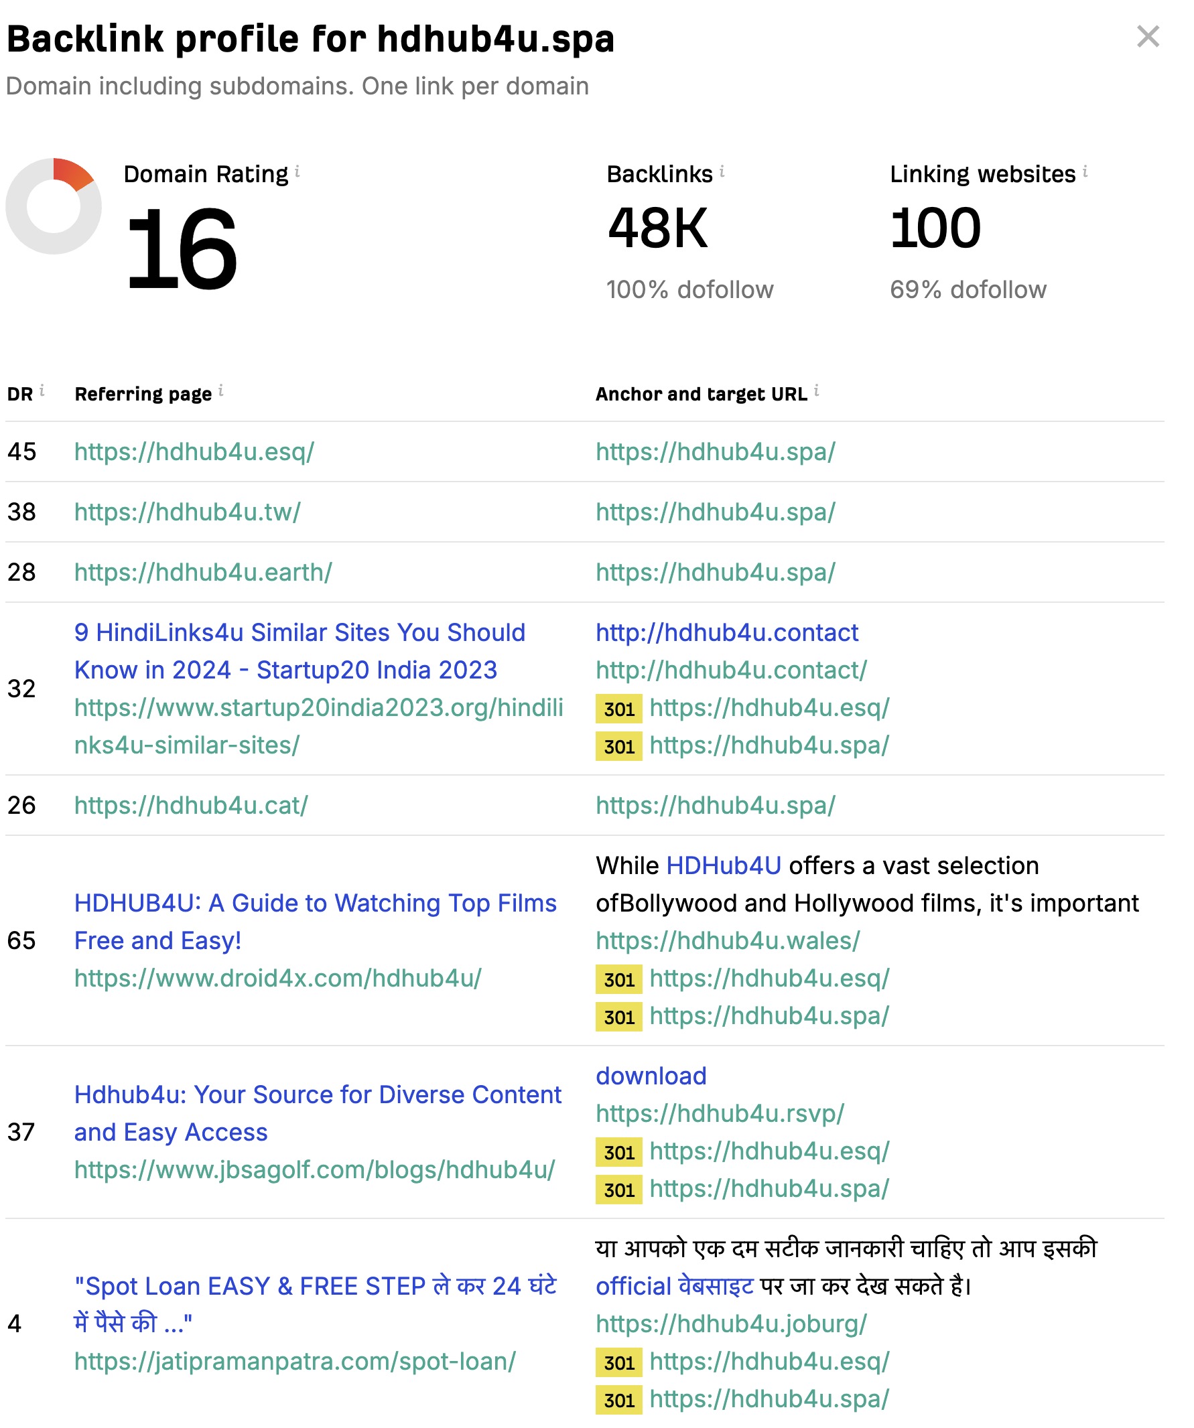Click the Linking websites info icon
Screen dimensions: 1194x1428
(1085, 172)
